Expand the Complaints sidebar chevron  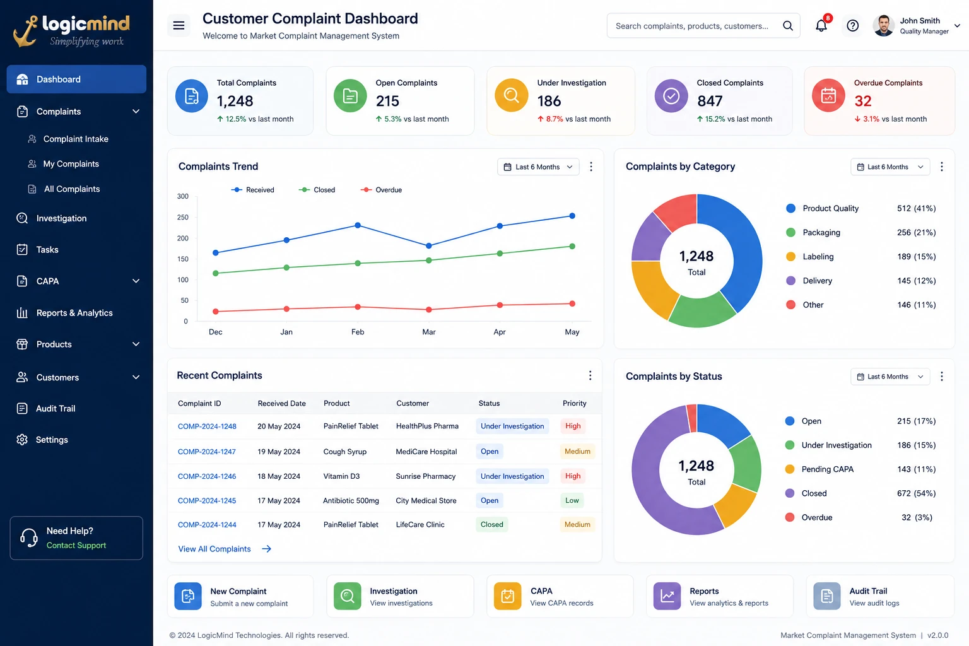pos(136,112)
